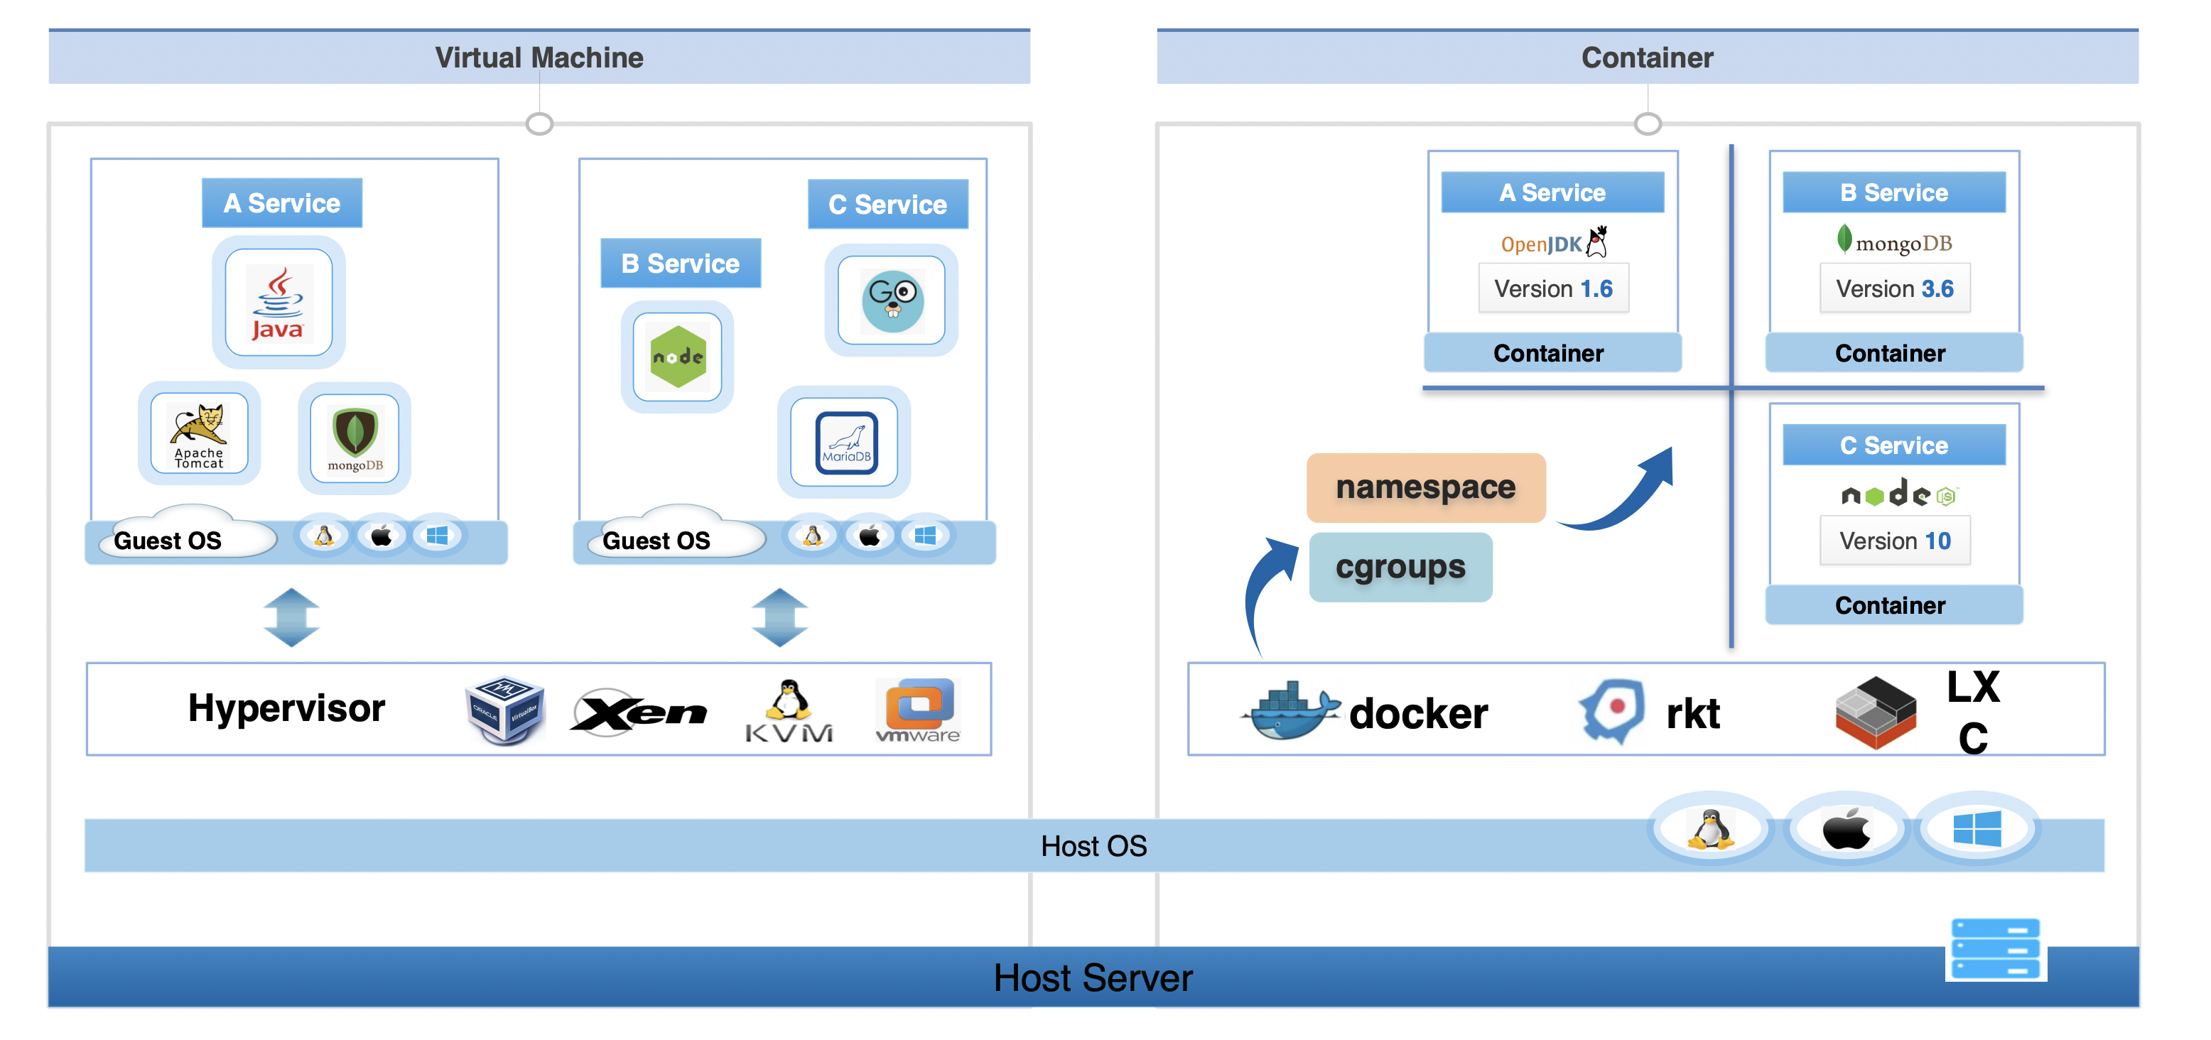
Task: Select the Virtual Machine header
Action: pos(539,58)
